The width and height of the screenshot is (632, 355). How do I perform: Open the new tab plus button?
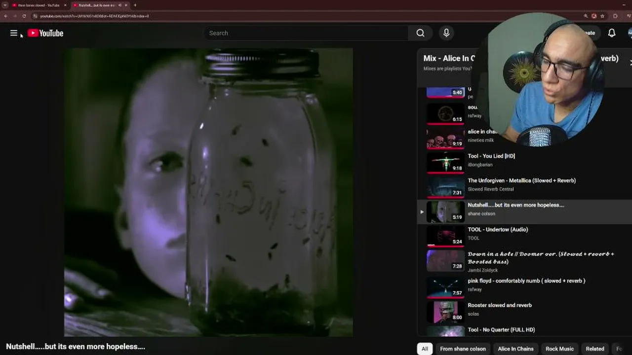coord(135,5)
